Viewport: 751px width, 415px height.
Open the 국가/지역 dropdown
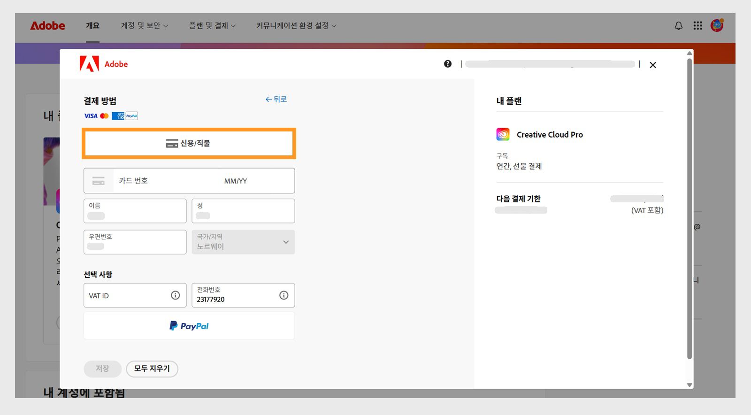[243, 242]
